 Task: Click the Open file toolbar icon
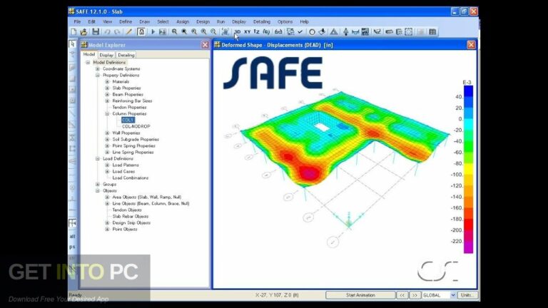click(83, 32)
